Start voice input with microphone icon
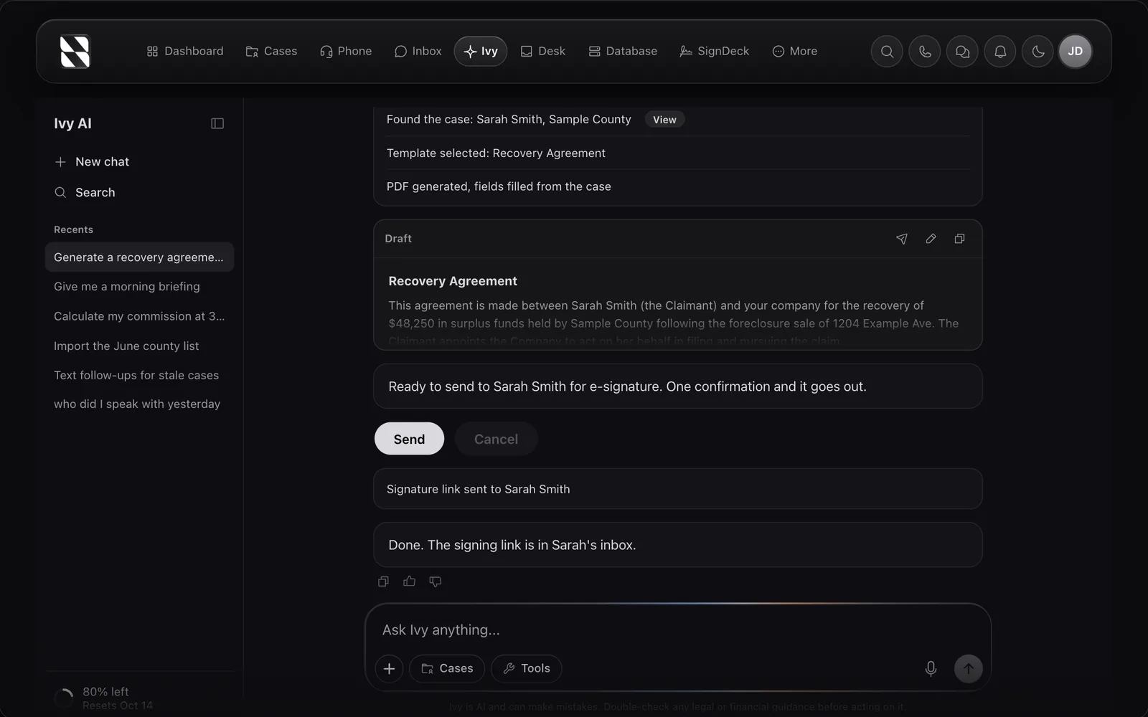This screenshot has width=1148, height=717. coord(931,668)
